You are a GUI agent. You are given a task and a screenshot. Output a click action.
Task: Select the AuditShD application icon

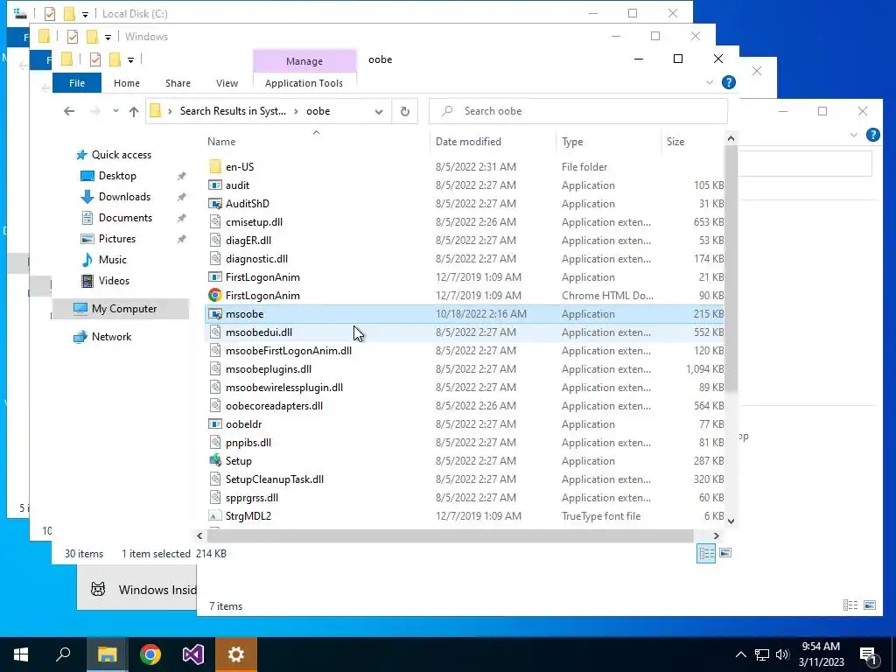(x=215, y=203)
